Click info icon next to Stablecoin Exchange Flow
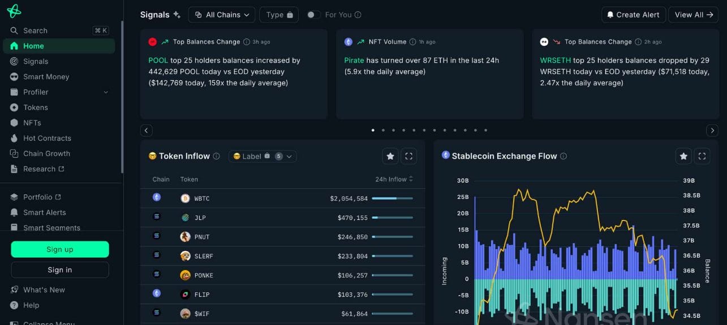 click(563, 157)
